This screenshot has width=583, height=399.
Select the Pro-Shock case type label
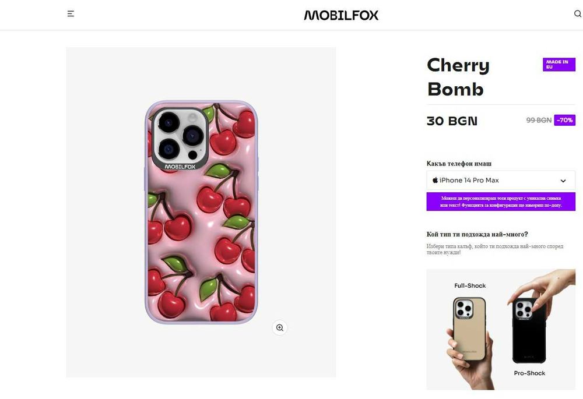529,373
